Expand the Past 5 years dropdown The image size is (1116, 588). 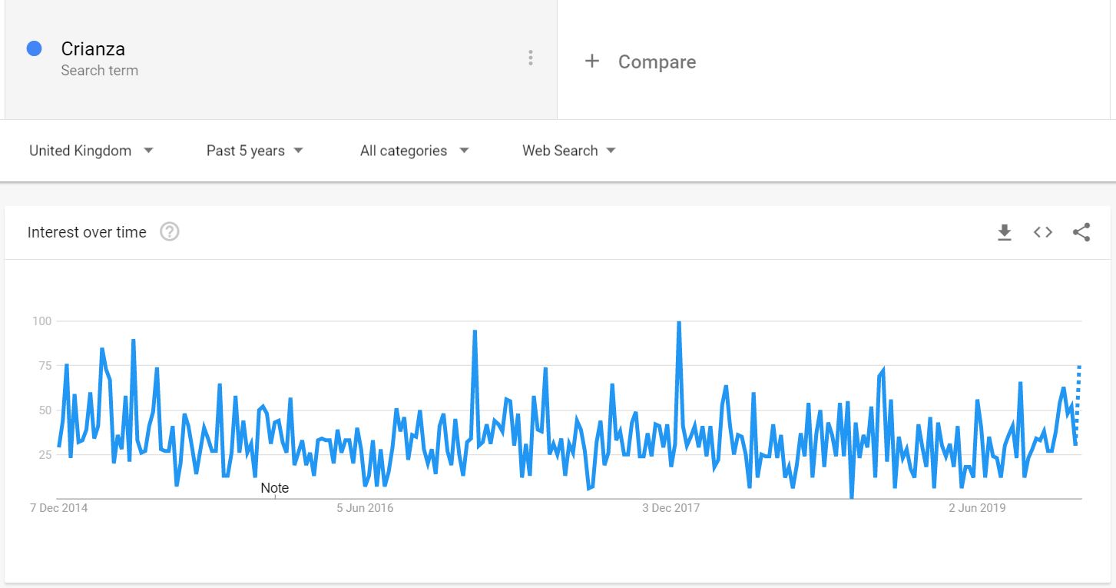254,151
